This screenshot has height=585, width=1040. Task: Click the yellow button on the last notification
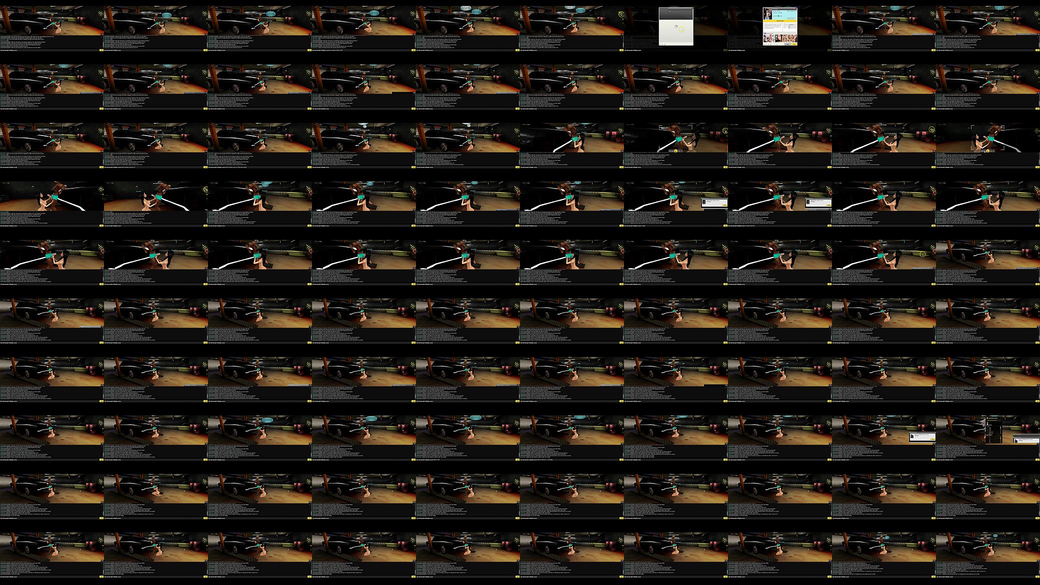(x=933, y=439)
